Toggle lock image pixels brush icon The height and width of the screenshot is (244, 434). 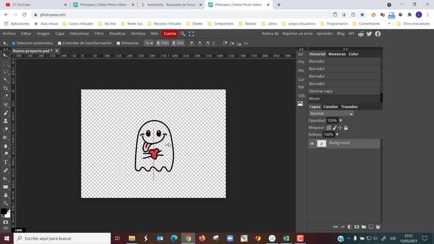click(334, 128)
